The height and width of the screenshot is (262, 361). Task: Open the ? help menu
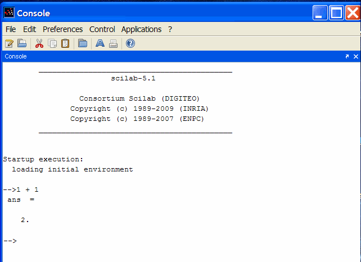(x=170, y=29)
